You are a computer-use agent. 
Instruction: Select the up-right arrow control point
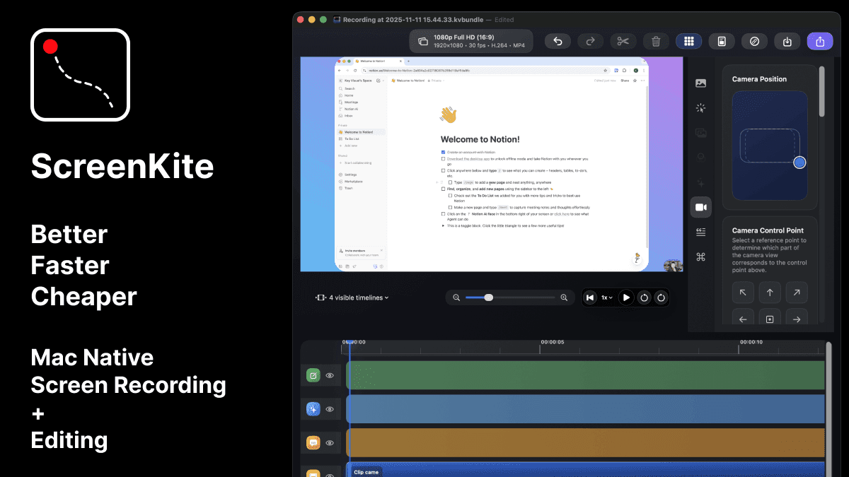pyautogui.click(x=797, y=292)
